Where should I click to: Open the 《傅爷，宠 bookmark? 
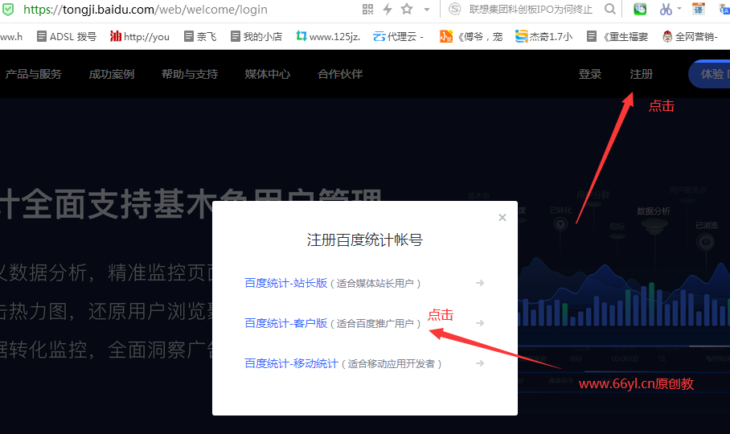tap(471, 36)
